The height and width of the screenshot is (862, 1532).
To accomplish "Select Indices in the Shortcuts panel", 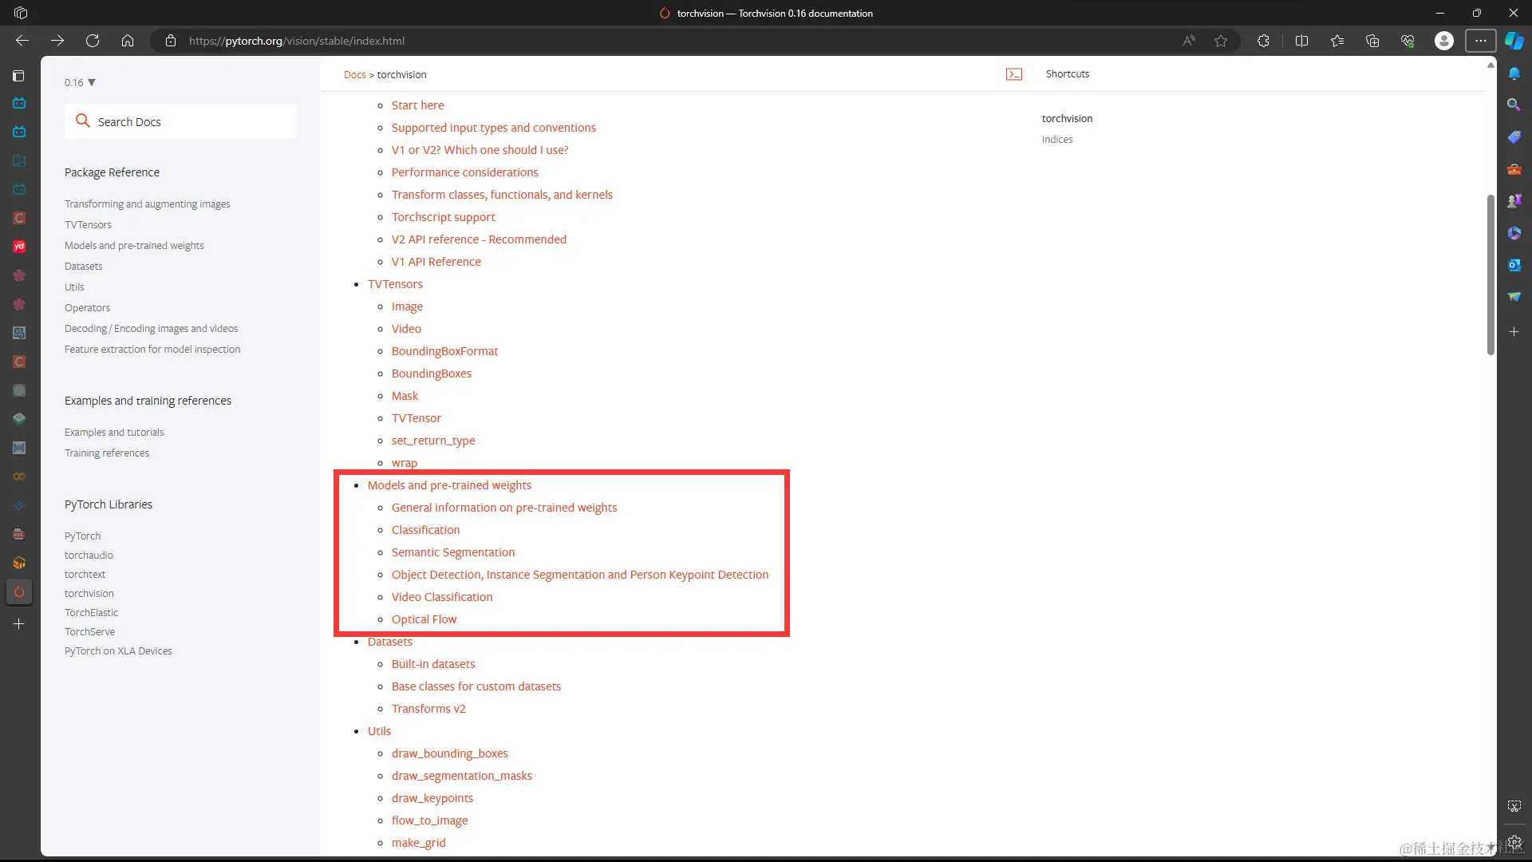I will point(1056,140).
